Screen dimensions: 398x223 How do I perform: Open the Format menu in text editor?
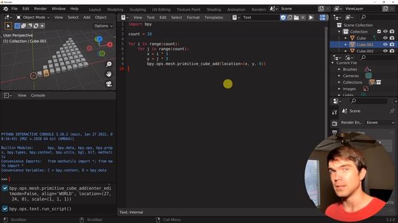tap(193, 17)
